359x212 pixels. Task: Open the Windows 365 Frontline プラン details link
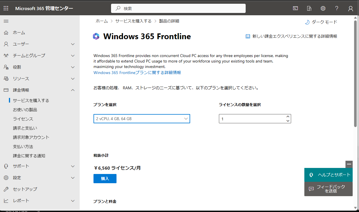pos(137,72)
